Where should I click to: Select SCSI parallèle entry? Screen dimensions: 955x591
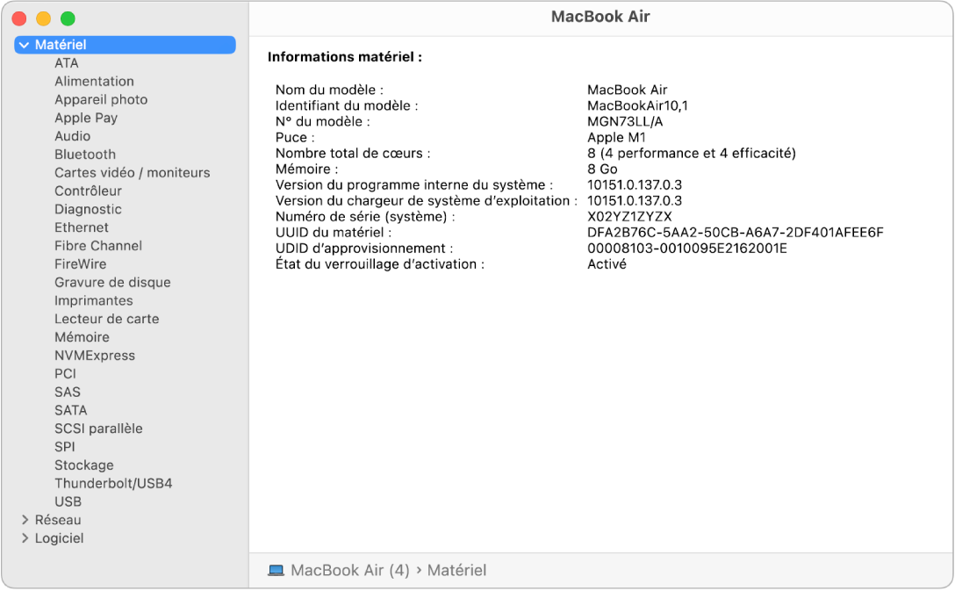click(x=98, y=429)
